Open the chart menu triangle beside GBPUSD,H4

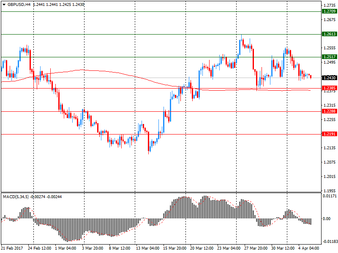[x=4, y=4]
